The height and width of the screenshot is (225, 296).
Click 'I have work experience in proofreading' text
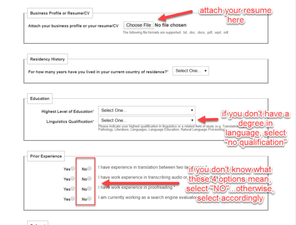(x=136, y=187)
